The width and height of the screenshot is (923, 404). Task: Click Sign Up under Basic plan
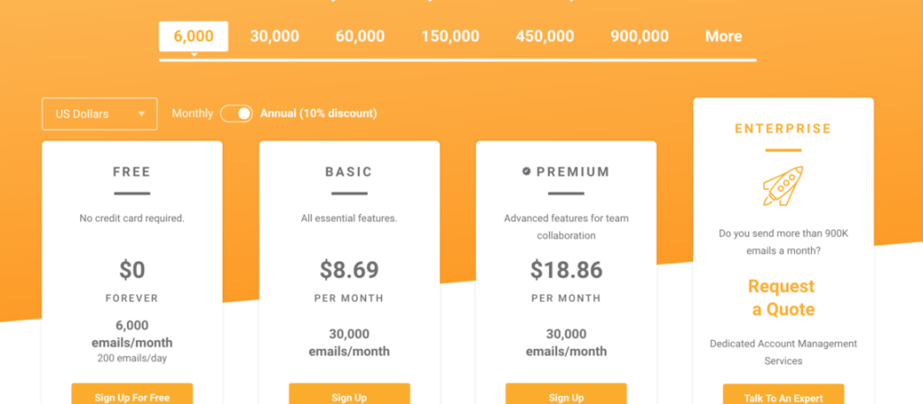[x=349, y=395]
